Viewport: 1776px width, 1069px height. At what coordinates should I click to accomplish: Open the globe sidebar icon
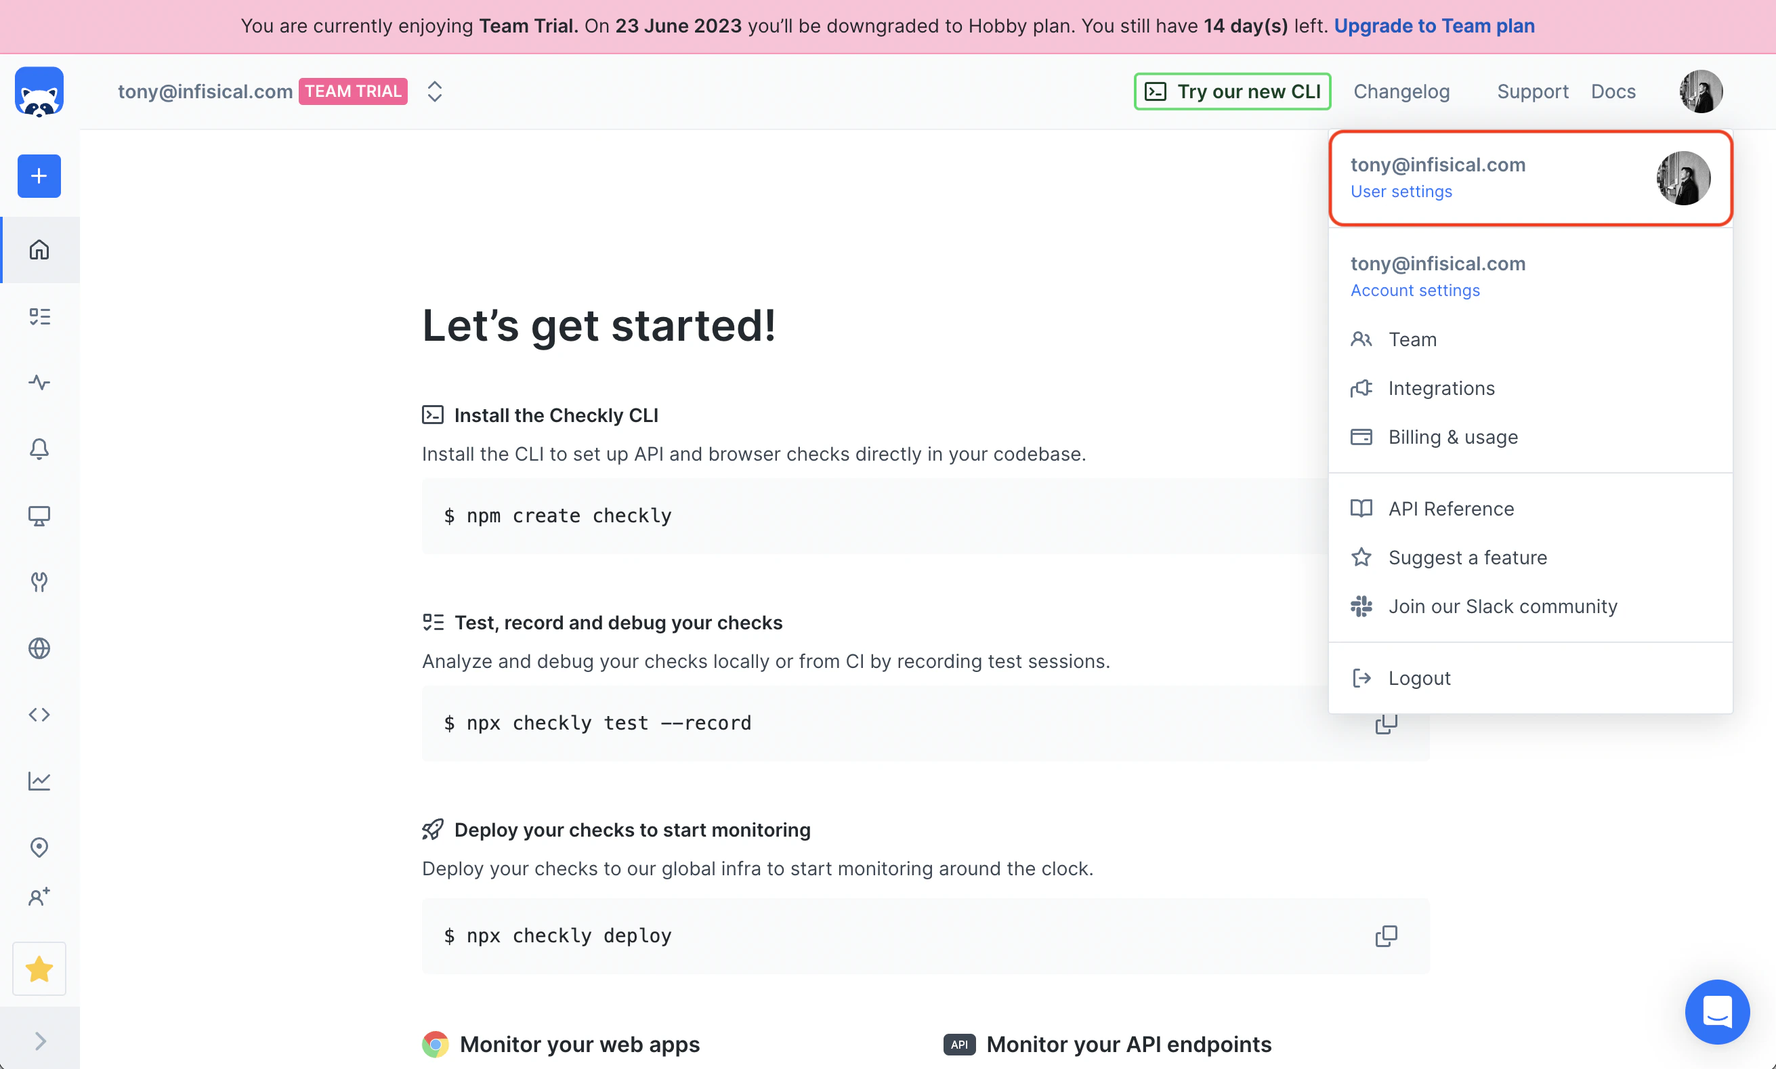[x=39, y=648]
